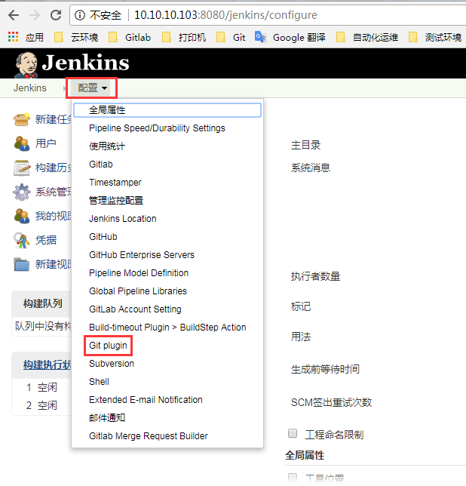Screen dimensions: 466x486
Task: Open the 凭据 sidebar link
Action: coord(46,240)
